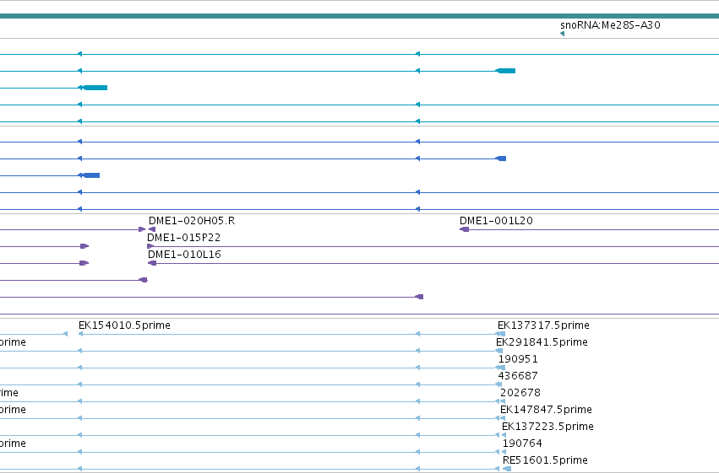Click the dark blue exon block on the right of the blue track

[501, 159]
